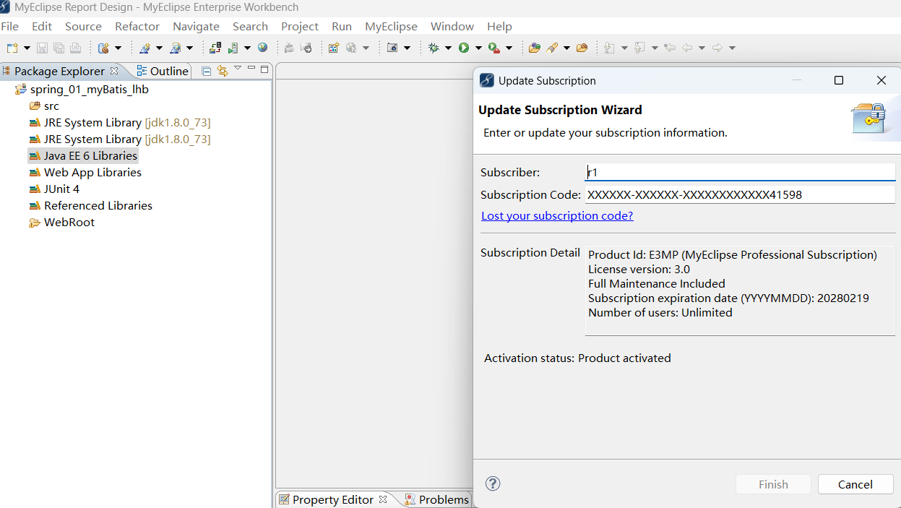
Task: Click Collapse All in Package Explorer
Action: click(x=207, y=71)
